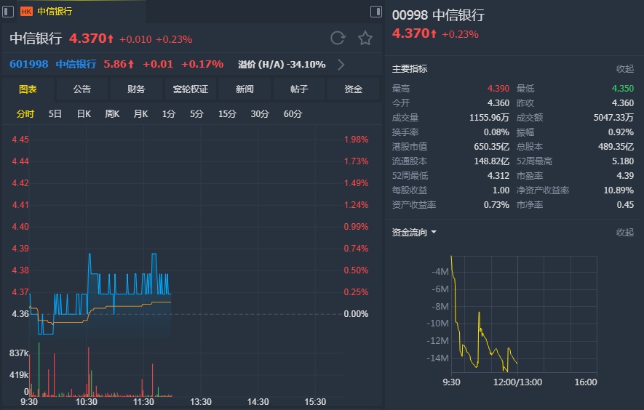The height and width of the screenshot is (410, 644).
Task: Click the 市净率 value 0.45
Action: click(x=625, y=205)
